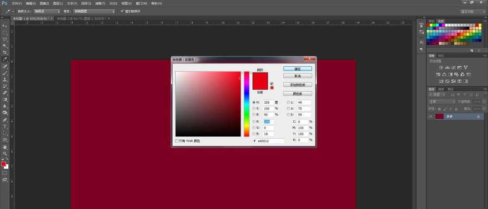This screenshot has height=209, width=488.
Task: Click the 添加到色板 button
Action: pyautogui.click(x=297, y=85)
